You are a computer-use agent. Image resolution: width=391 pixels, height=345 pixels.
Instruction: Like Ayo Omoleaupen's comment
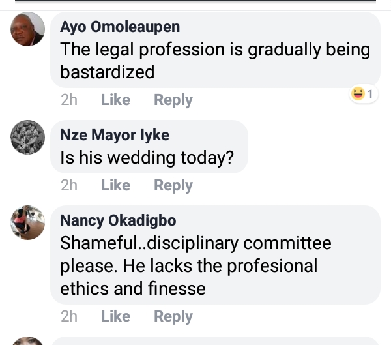115,100
